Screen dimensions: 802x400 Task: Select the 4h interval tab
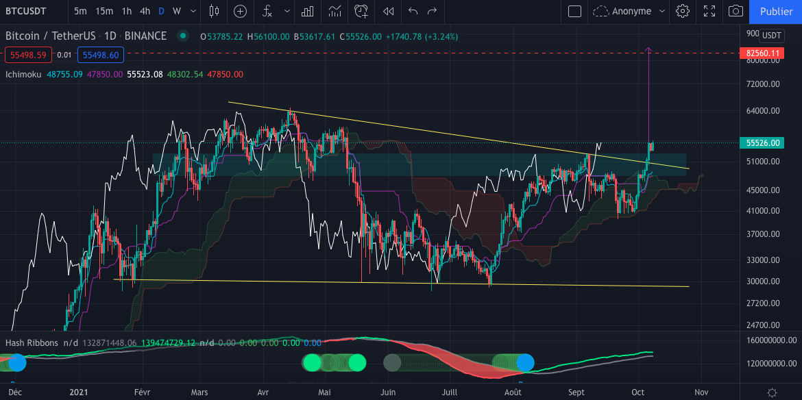click(x=145, y=12)
